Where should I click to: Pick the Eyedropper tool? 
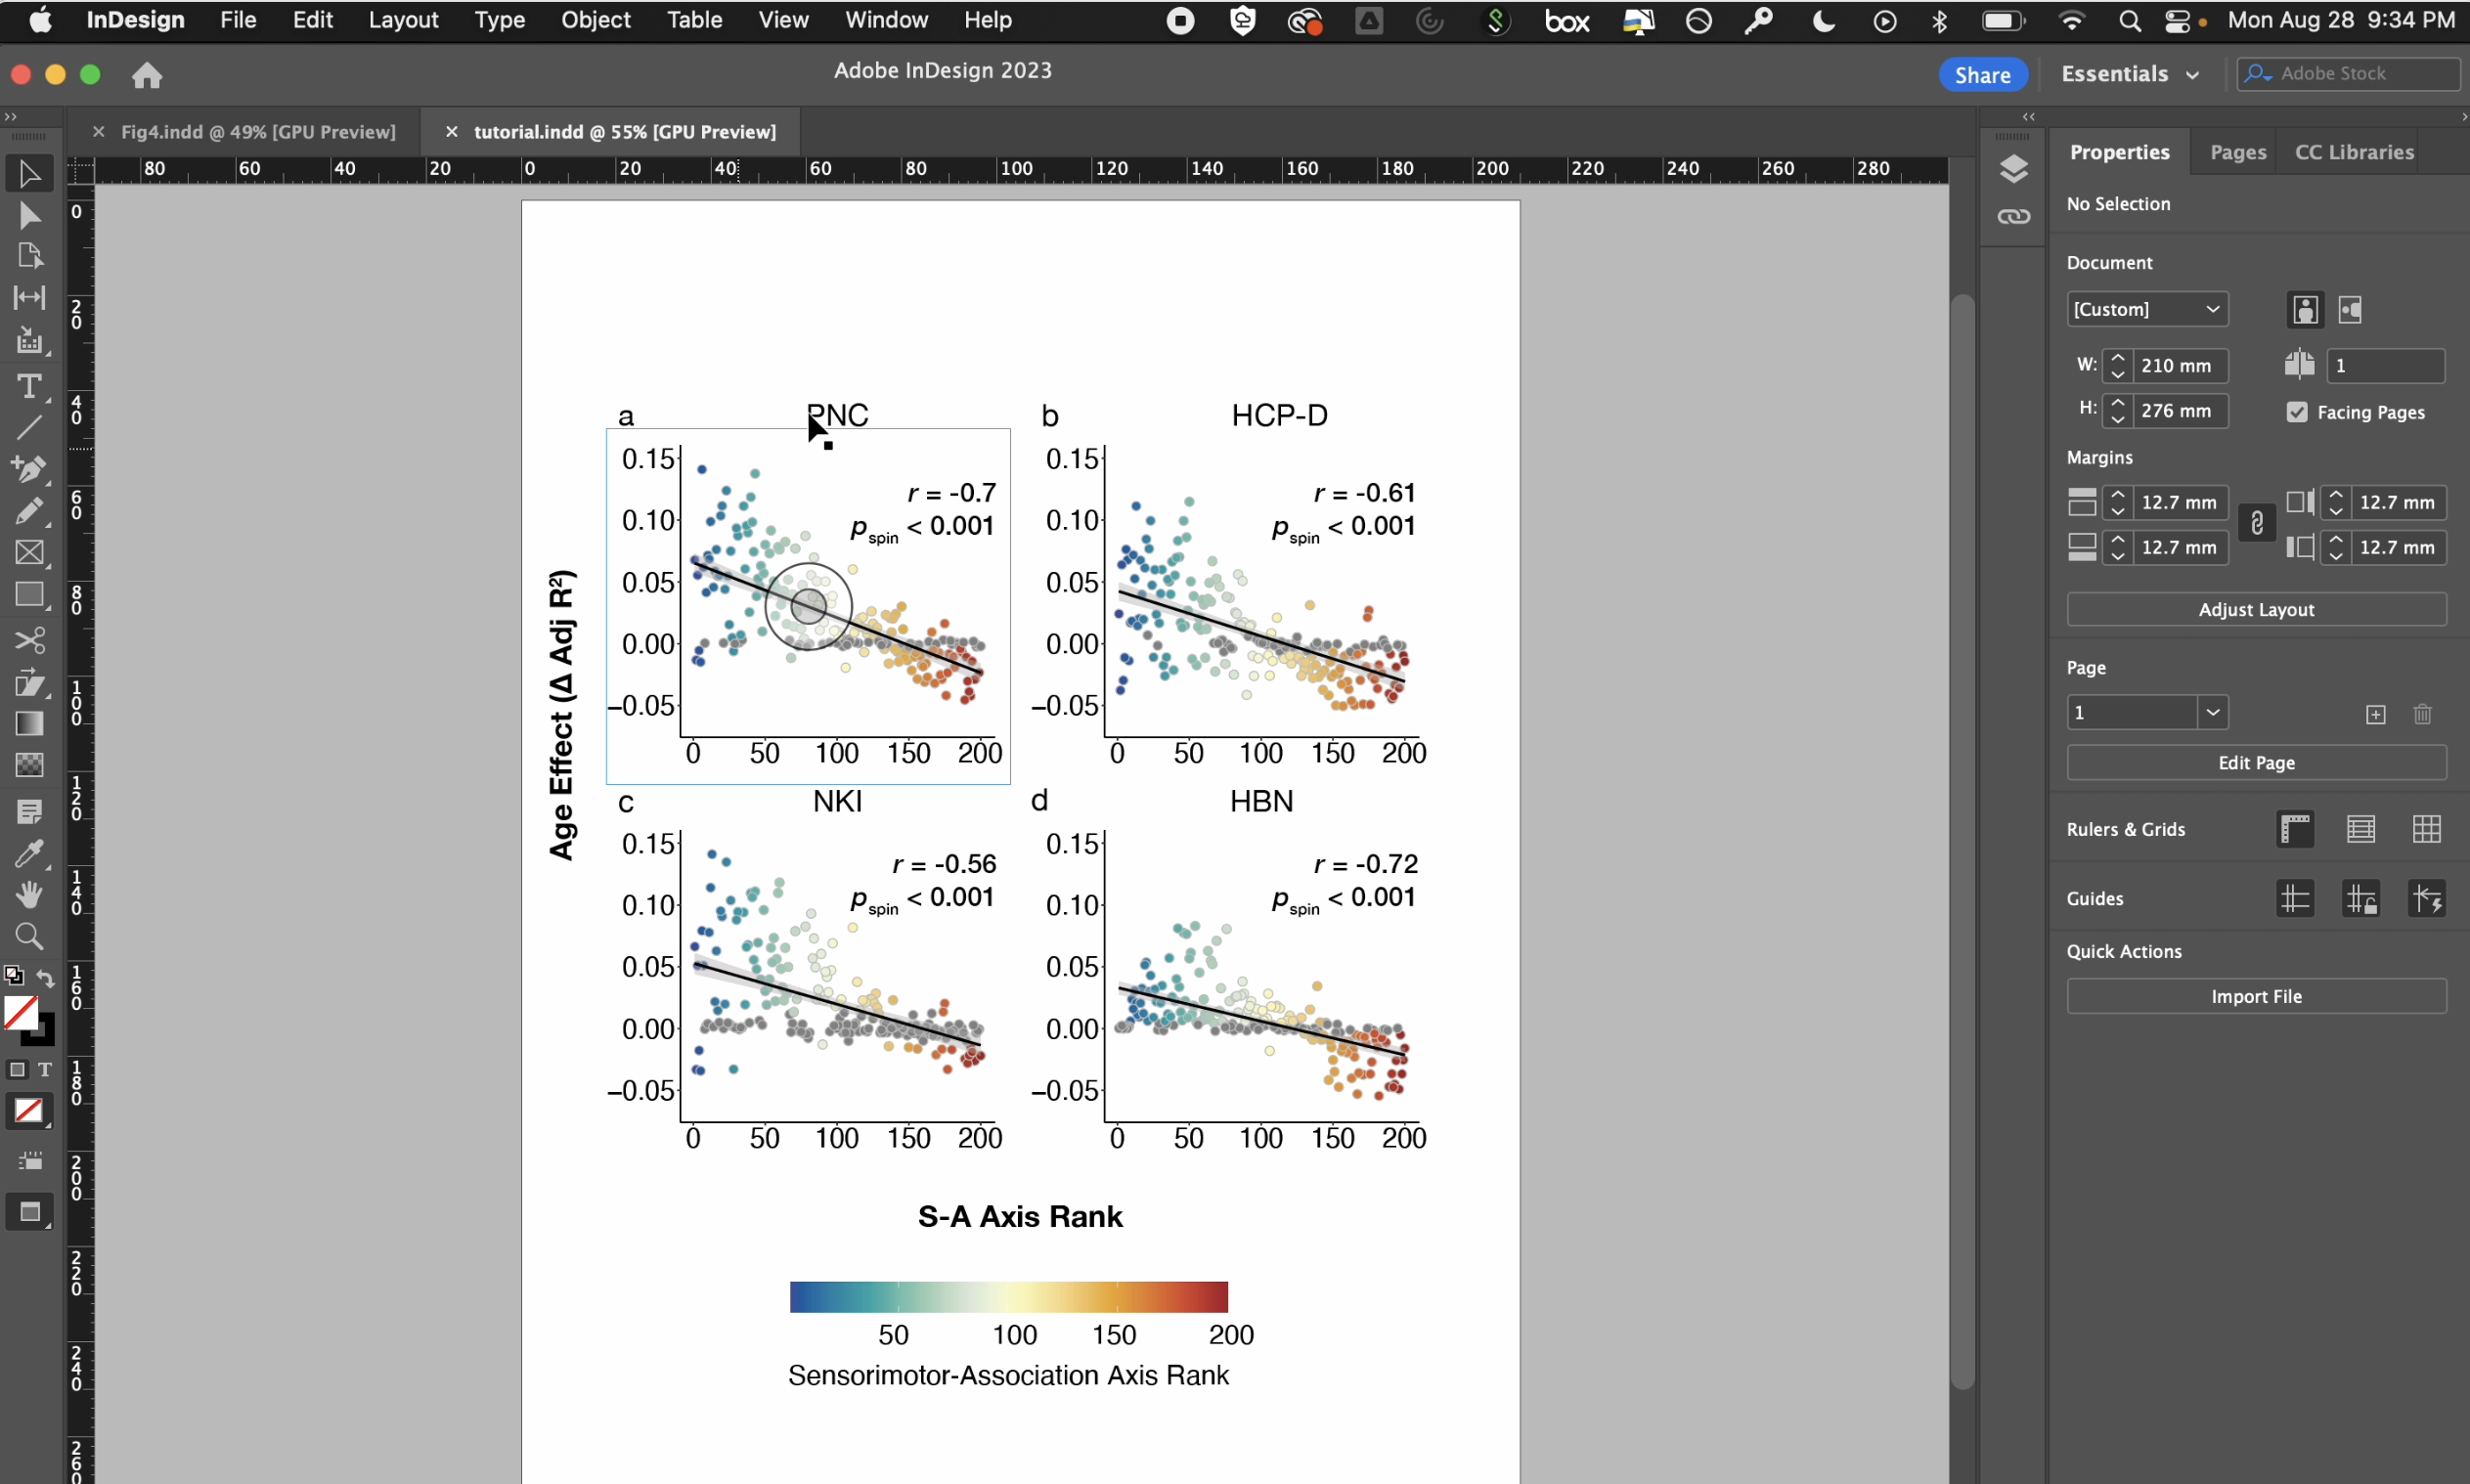(29, 854)
